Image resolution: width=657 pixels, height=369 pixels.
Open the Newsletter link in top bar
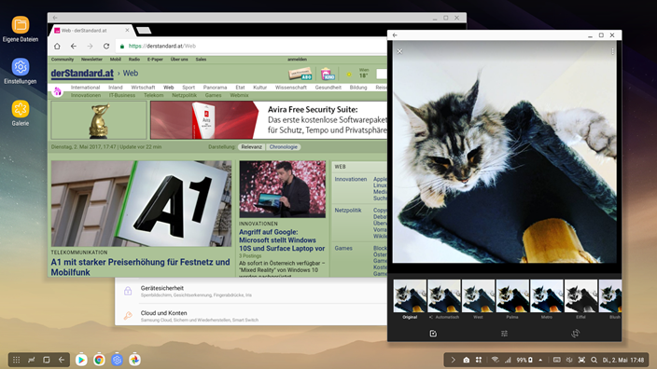[91, 60]
